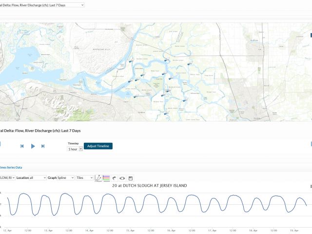Click the colored series lines legend icon

[106, 178]
